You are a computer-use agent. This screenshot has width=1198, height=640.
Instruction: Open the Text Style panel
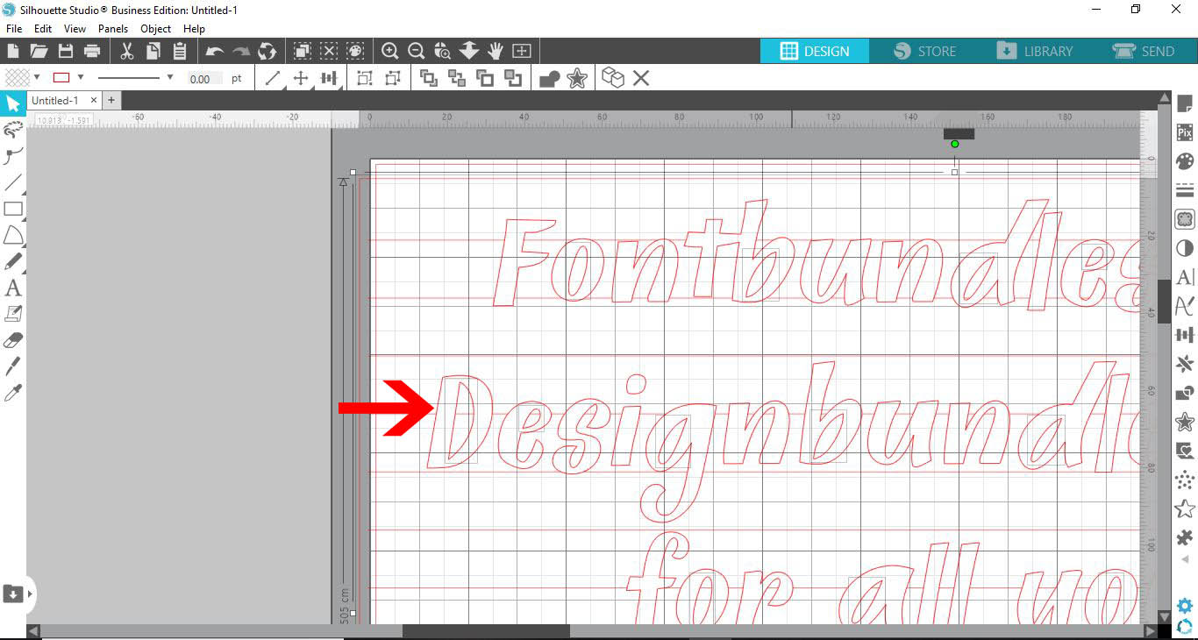[x=1185, y=277]
